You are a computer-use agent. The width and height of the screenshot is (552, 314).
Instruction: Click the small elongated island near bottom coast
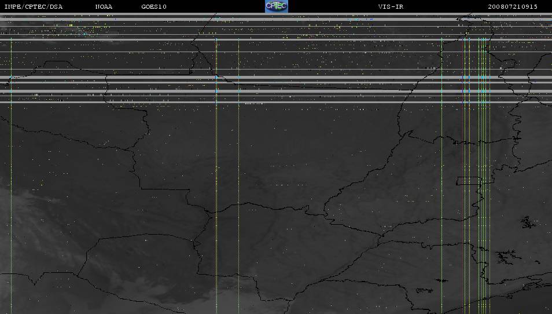pyautogui.click(x=441, y=280)
